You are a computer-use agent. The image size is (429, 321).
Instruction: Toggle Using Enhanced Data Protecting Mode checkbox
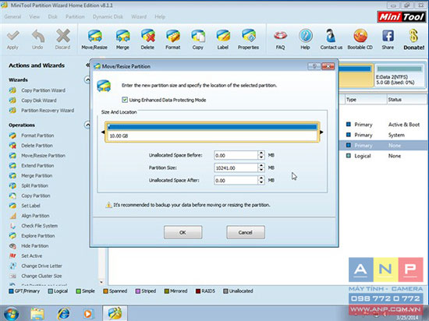click(x=125, y=100)
